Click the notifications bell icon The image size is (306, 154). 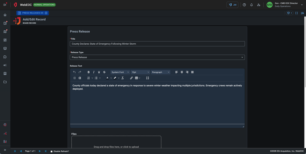pos(252,5)
